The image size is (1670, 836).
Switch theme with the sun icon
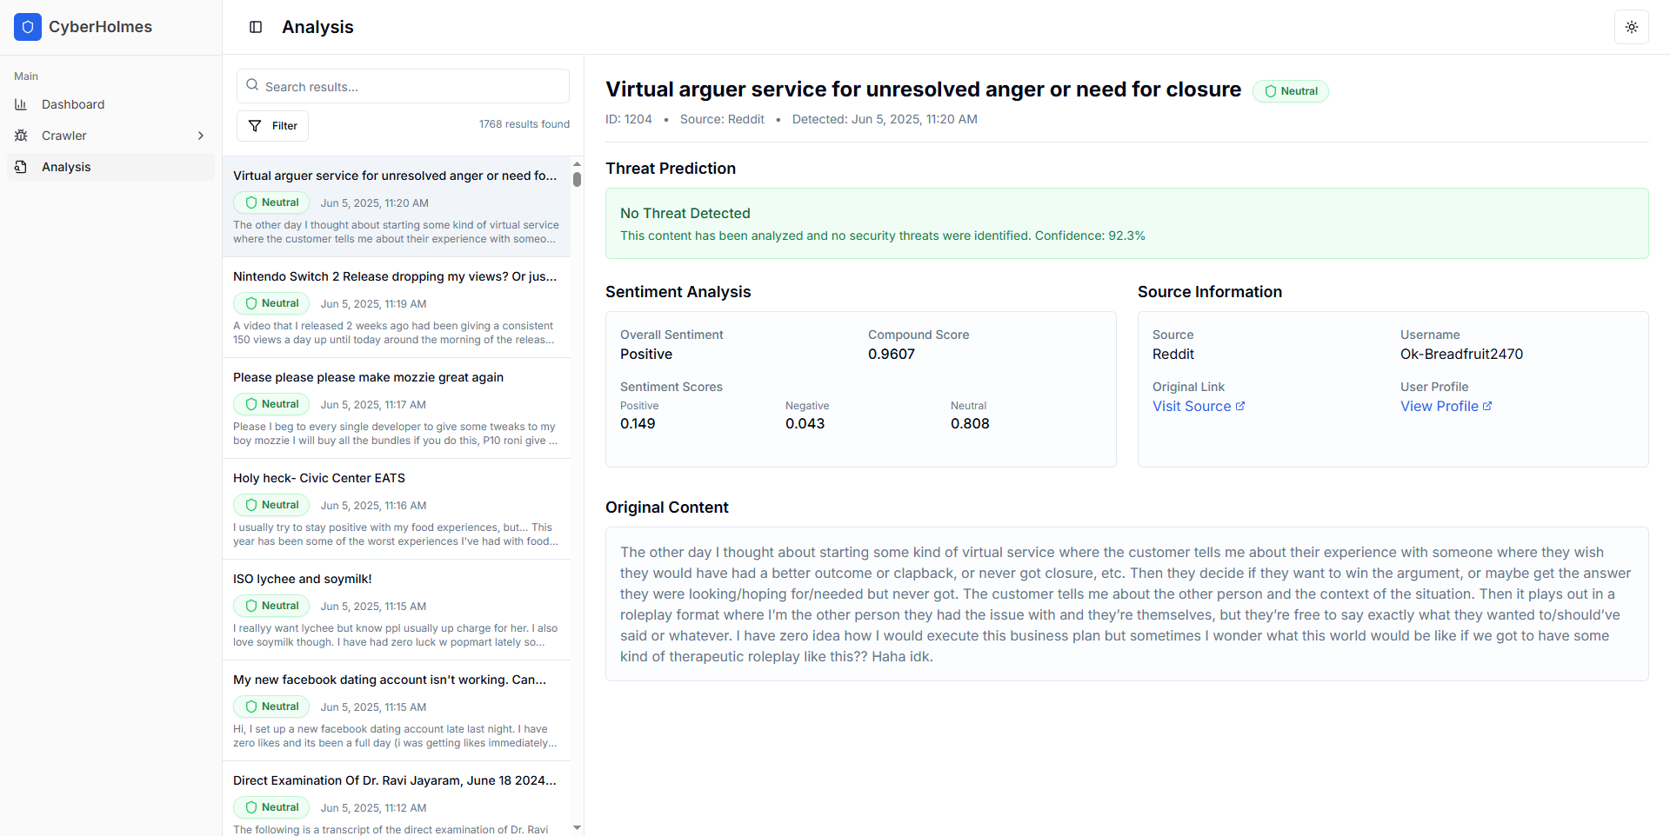click(x=1631, y=27)
